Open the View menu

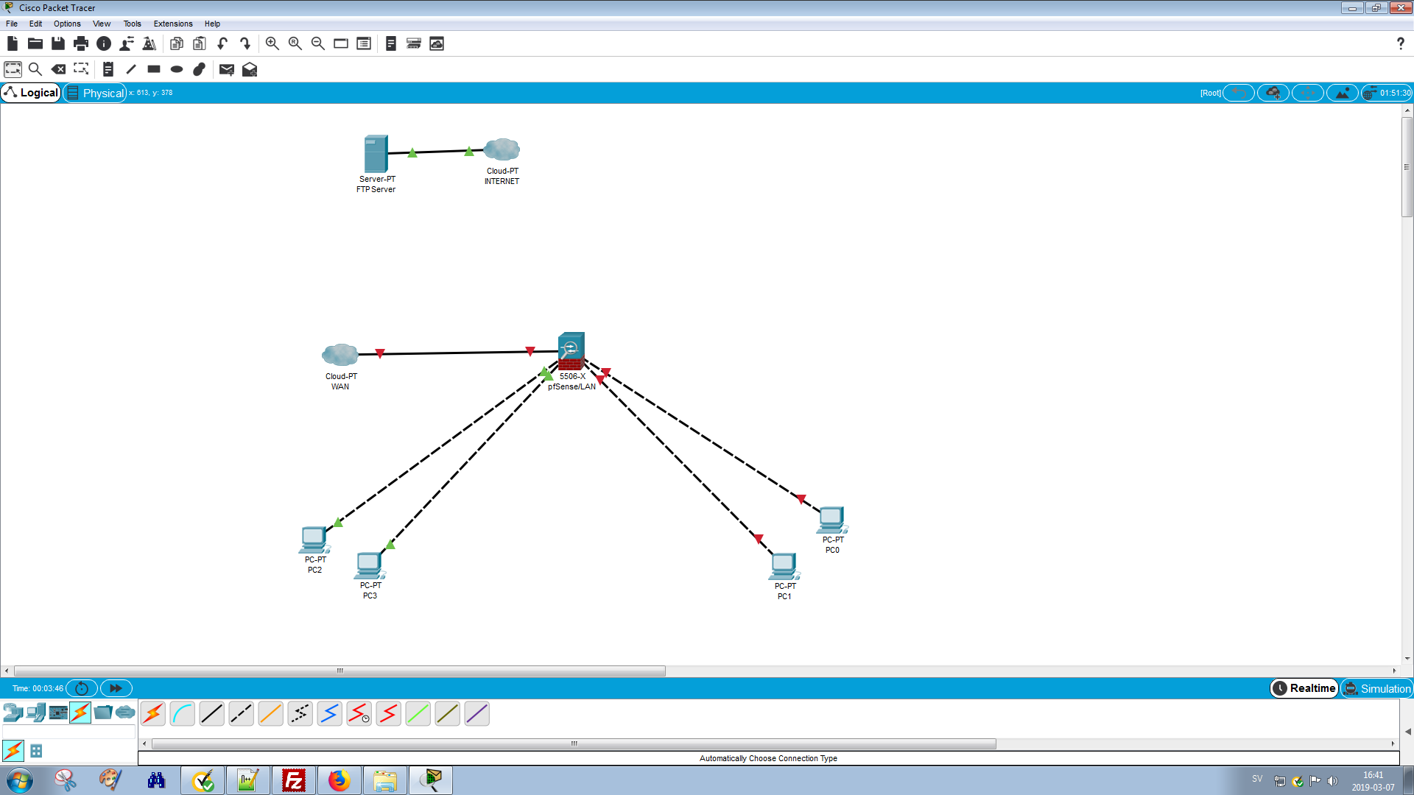tap(102, 24)
